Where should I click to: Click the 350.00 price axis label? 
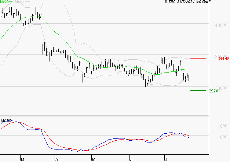(x=221, y=56)
